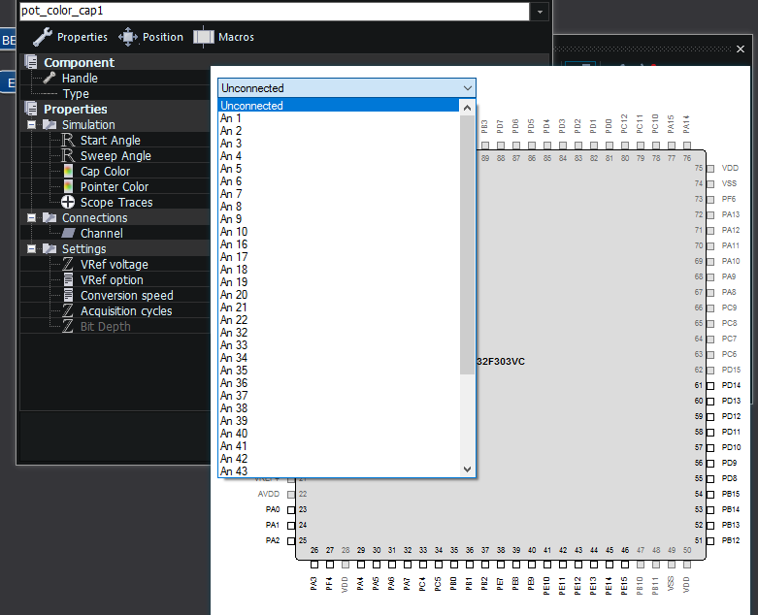Click the Pointer Color swatch icon

(68, 187)
